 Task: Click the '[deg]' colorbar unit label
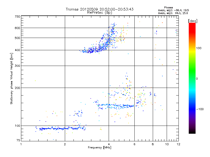193,21
